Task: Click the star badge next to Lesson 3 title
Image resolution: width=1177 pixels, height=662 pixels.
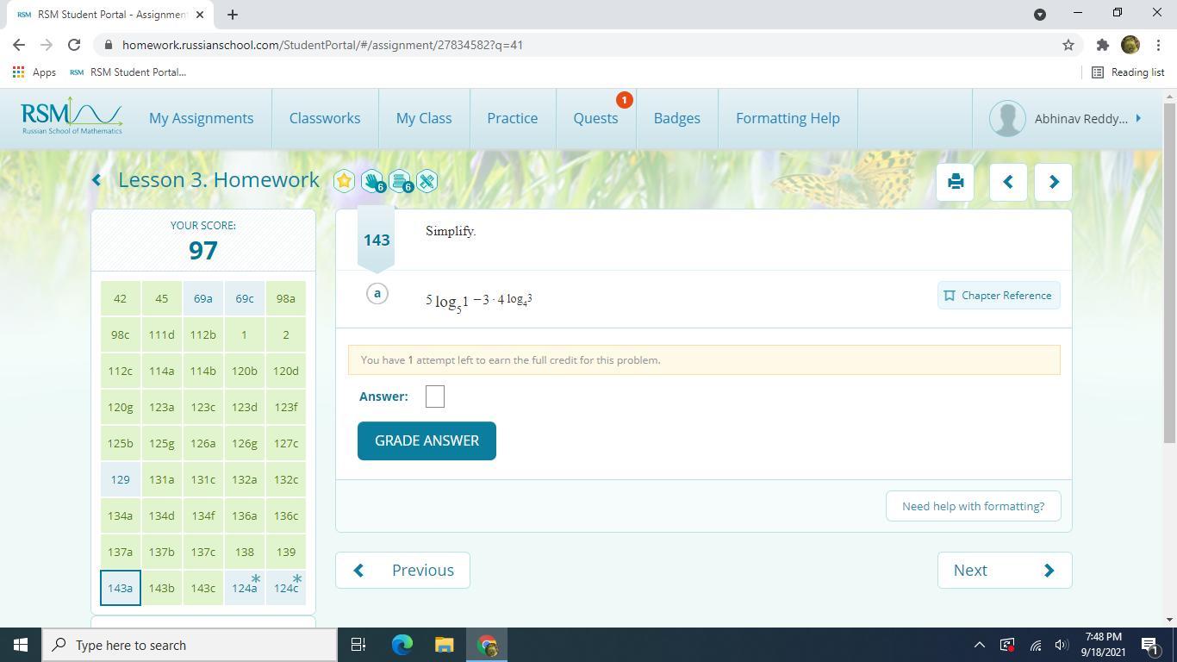Action: (344, 181)
